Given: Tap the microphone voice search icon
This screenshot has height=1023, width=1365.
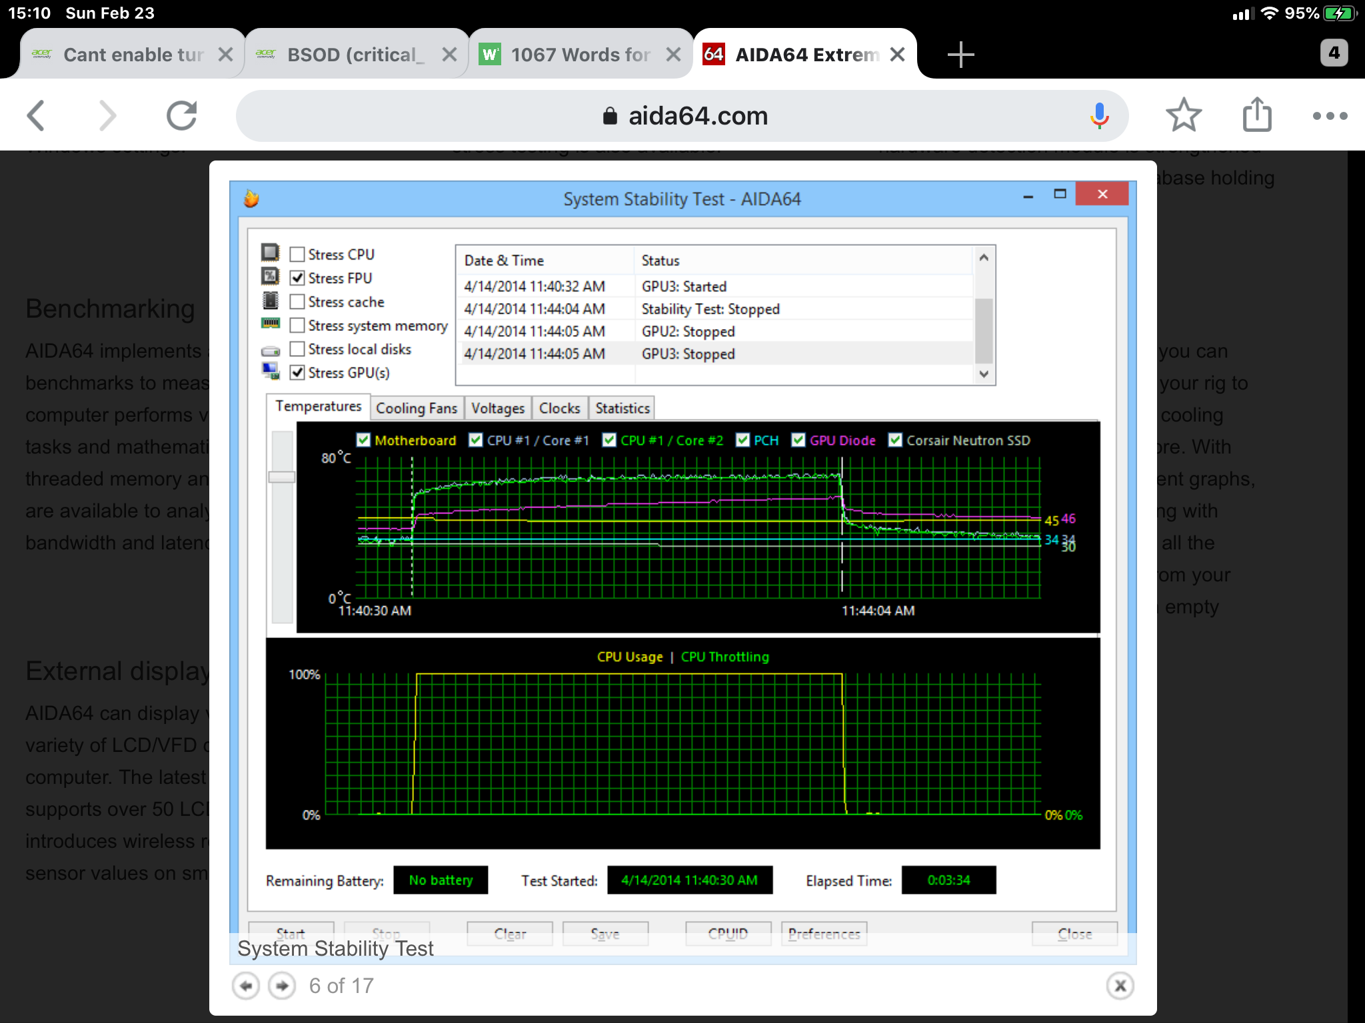Looking at the screenshot, I should (x=1099, y=116).
